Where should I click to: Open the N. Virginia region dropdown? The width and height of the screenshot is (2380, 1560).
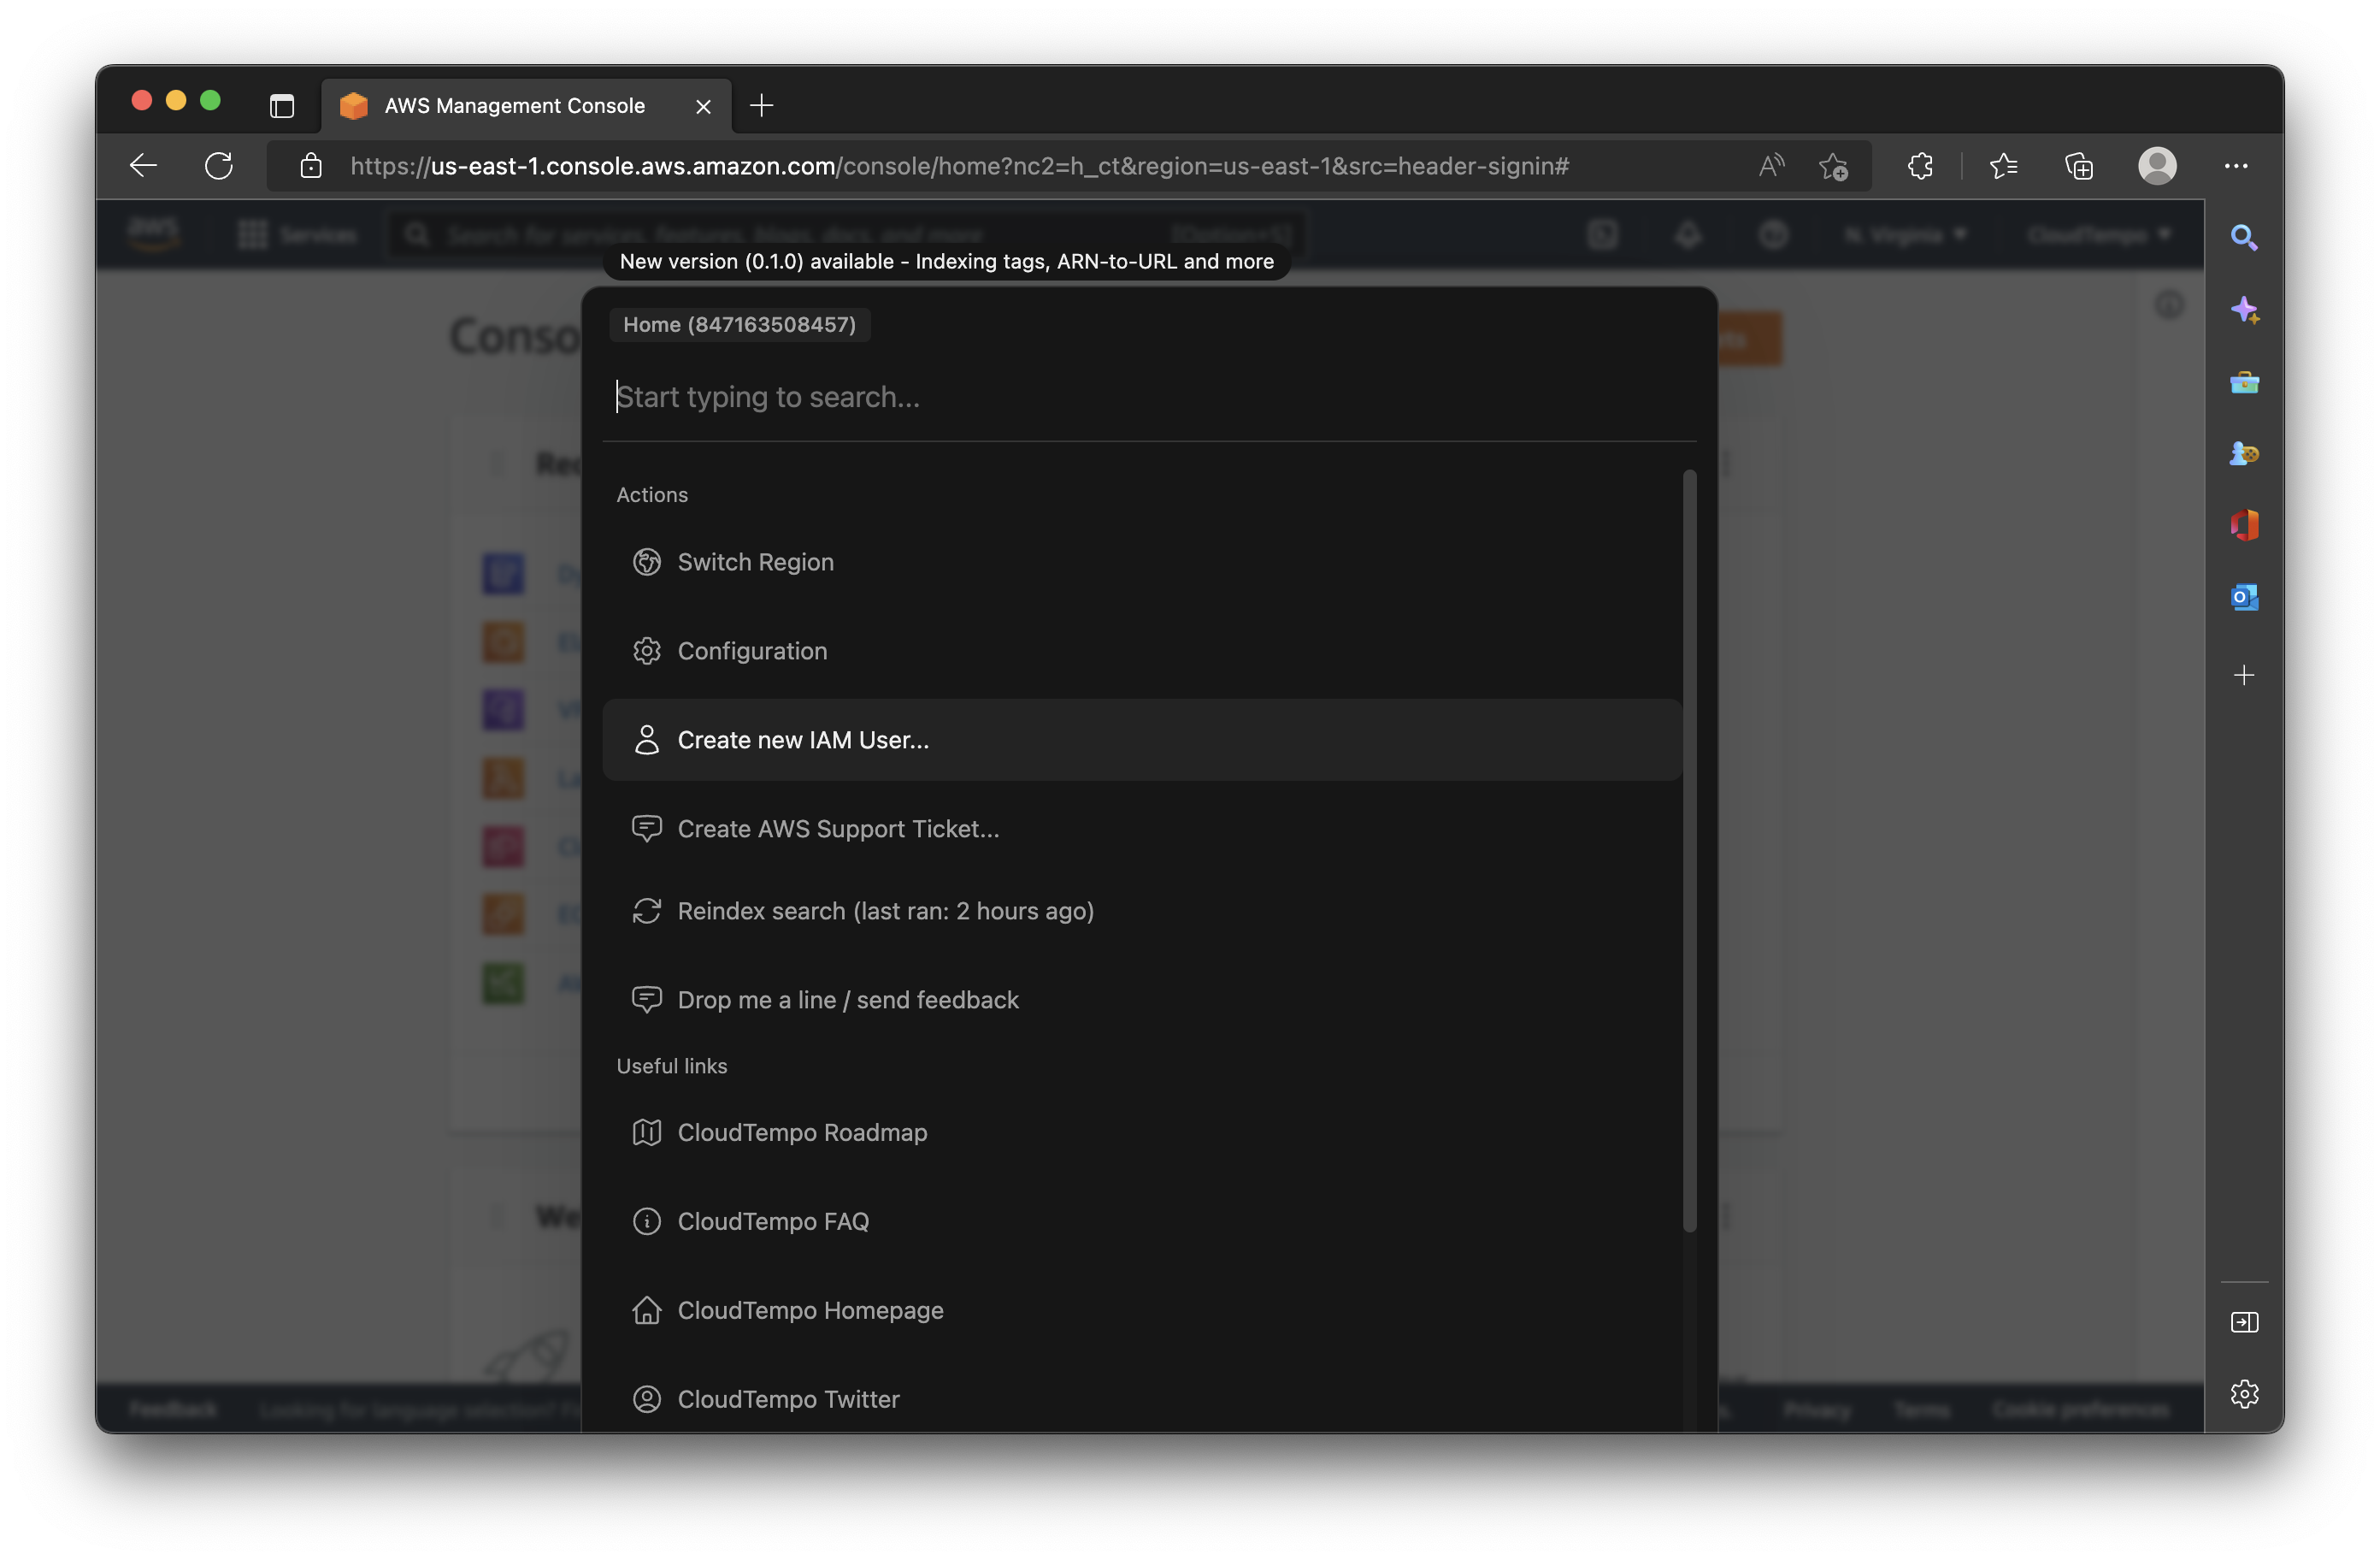[1906, 235]
